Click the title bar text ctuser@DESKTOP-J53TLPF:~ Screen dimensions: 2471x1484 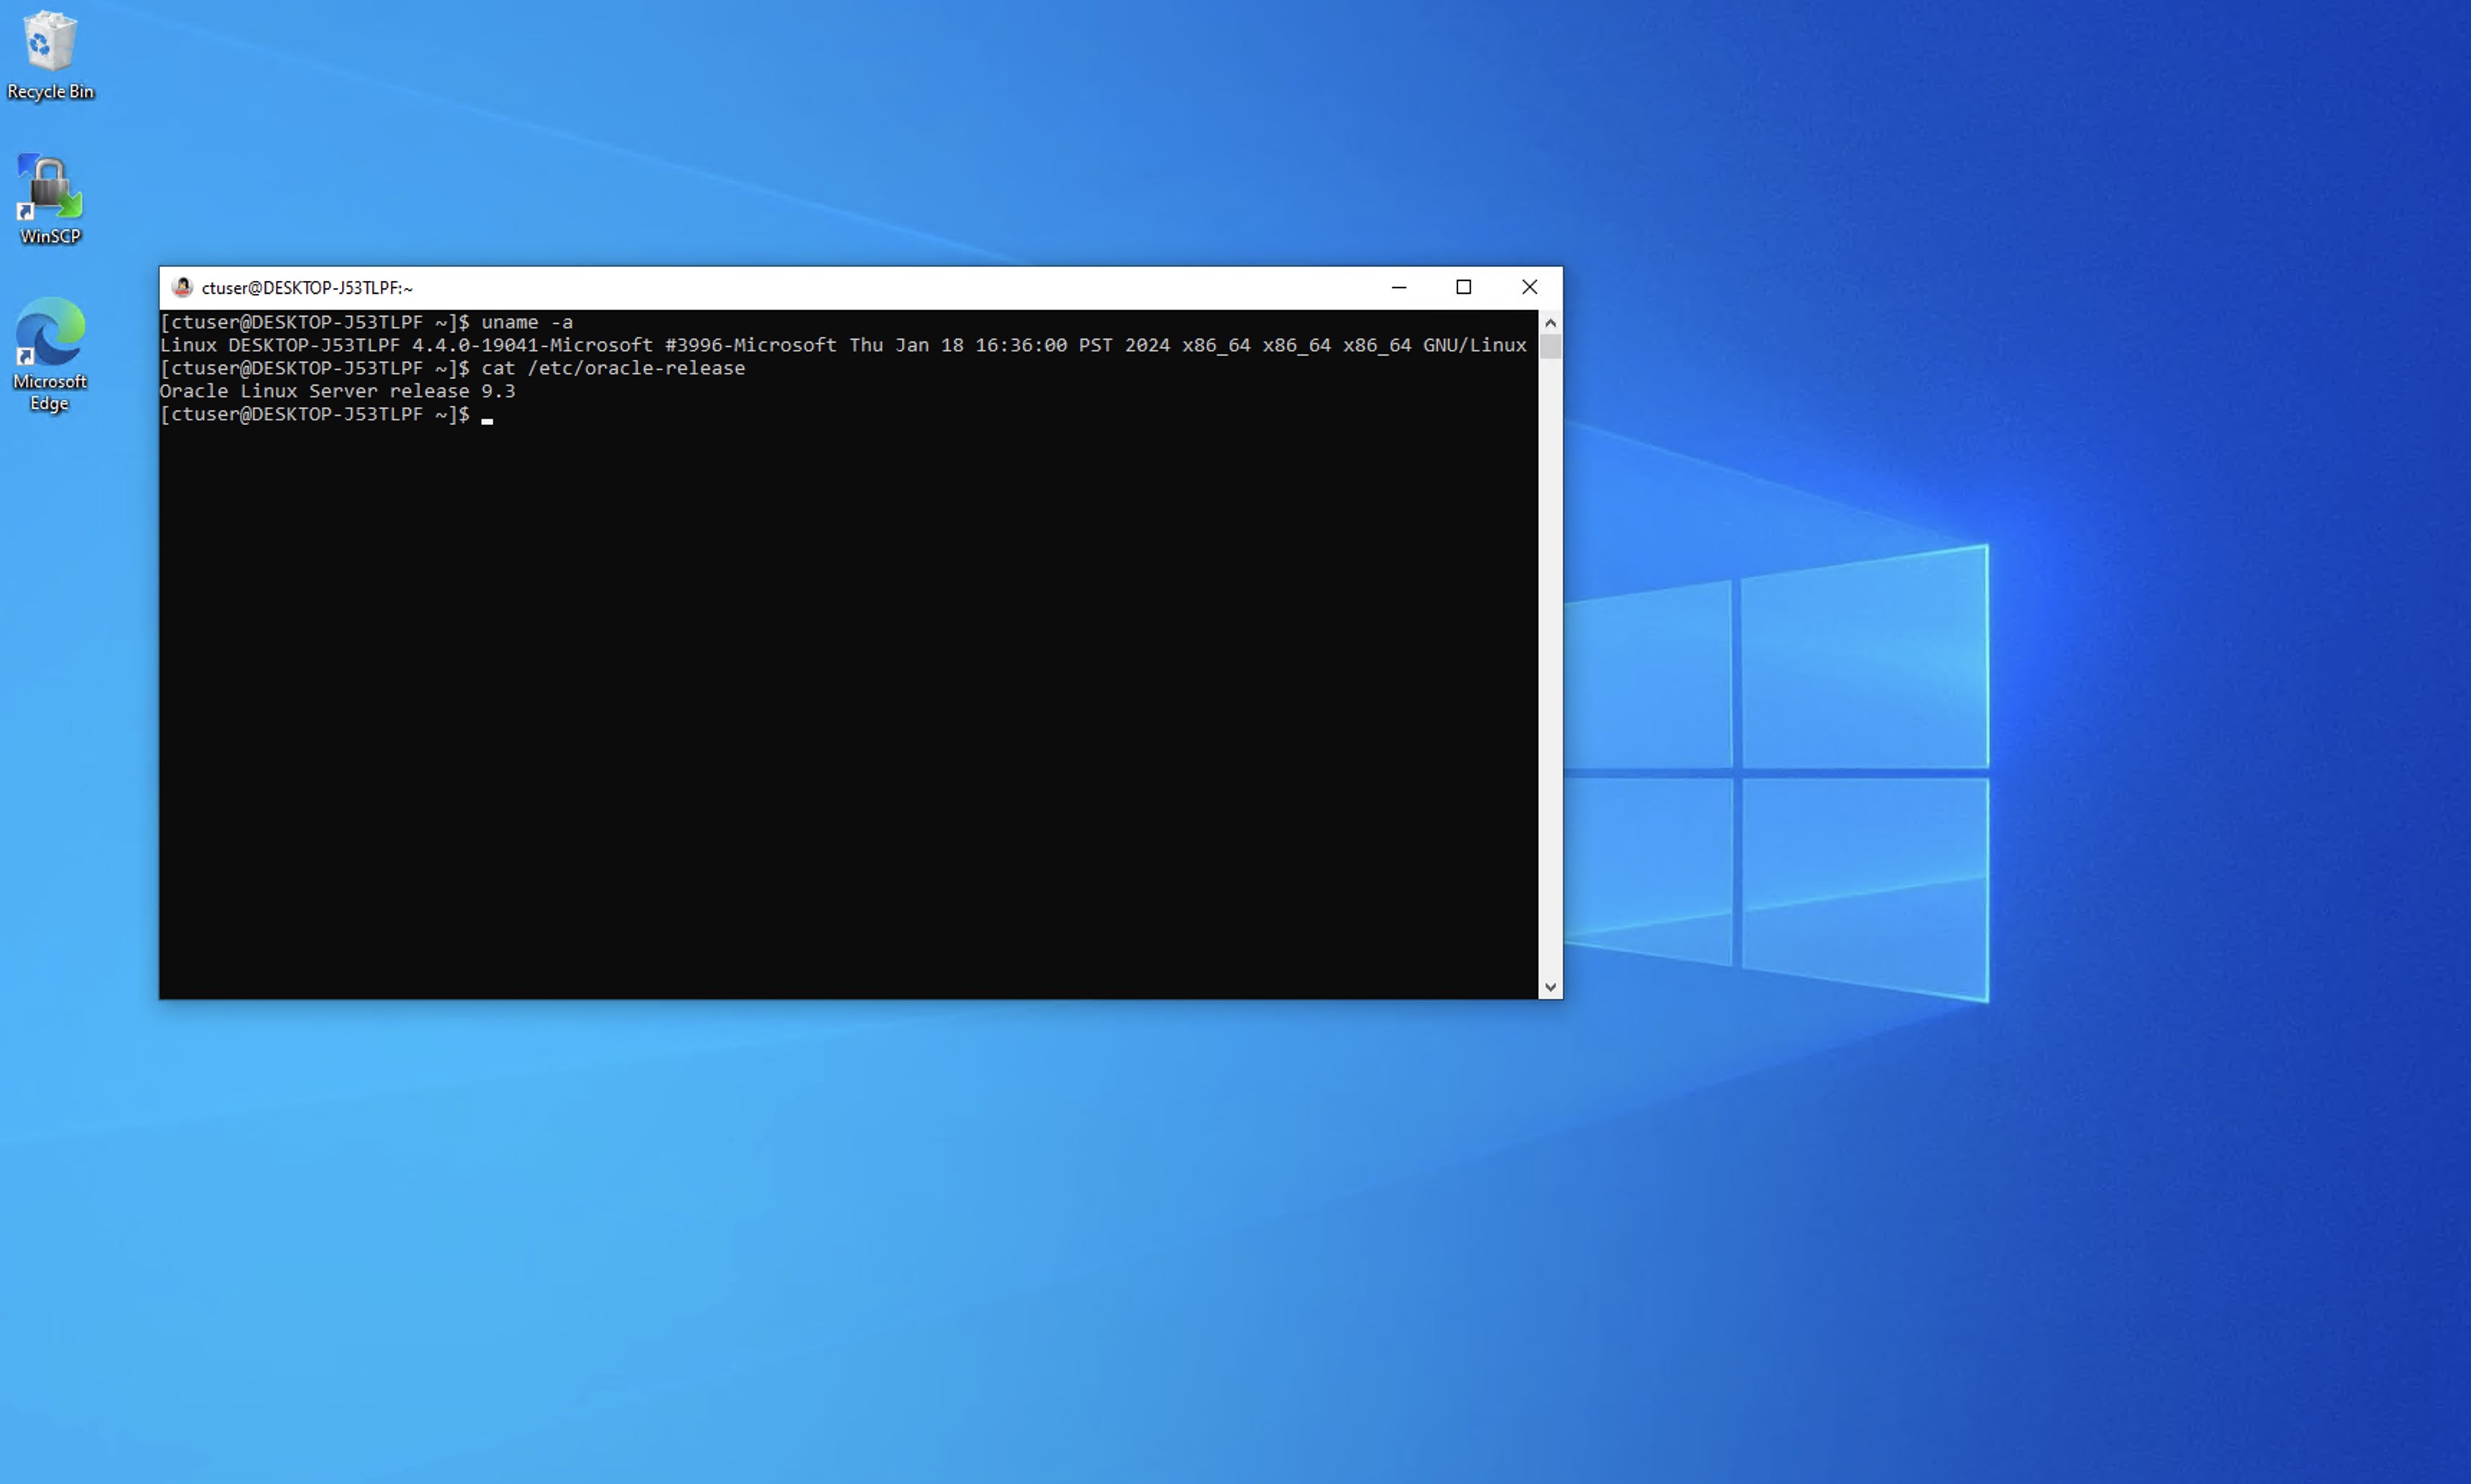(307, 288)
